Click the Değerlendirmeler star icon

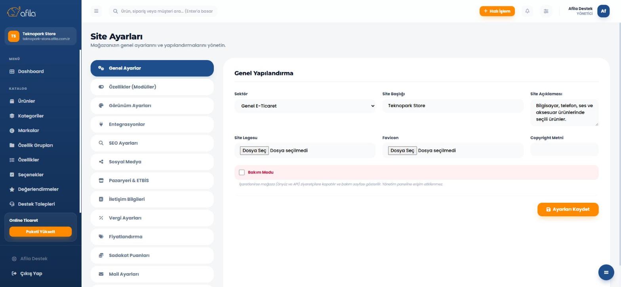coord(12,189)
